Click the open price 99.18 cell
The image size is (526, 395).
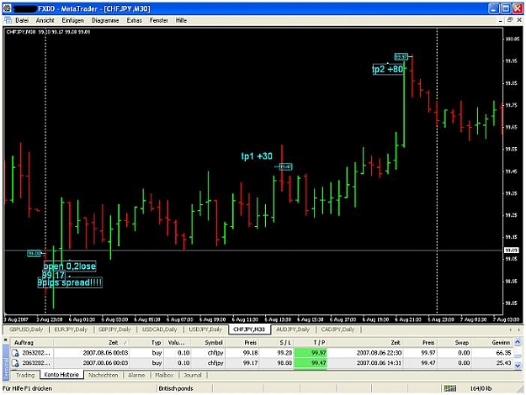(251, 353)
